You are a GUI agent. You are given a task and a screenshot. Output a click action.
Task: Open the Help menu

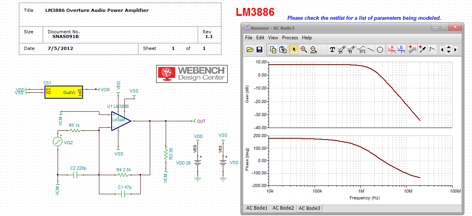pos(307,38)
